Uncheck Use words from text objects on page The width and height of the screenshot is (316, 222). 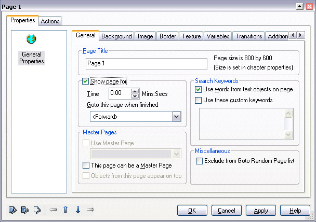point(198,89)
